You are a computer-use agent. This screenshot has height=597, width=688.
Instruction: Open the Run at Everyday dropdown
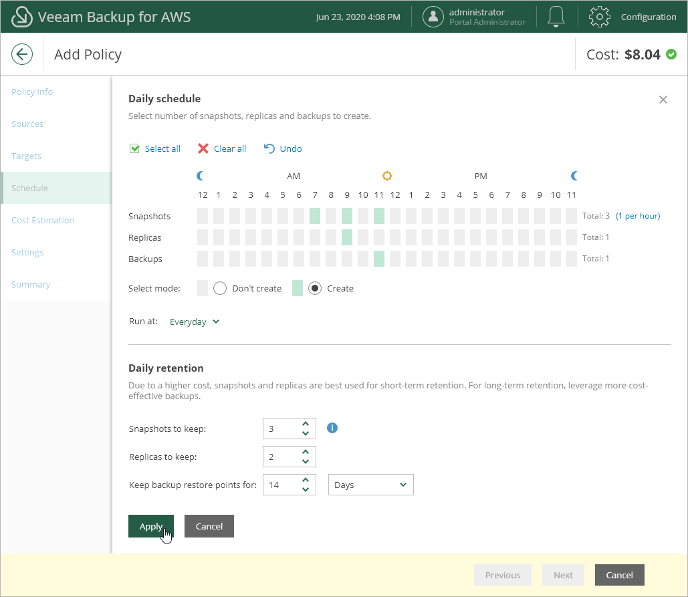coord(195,322)
